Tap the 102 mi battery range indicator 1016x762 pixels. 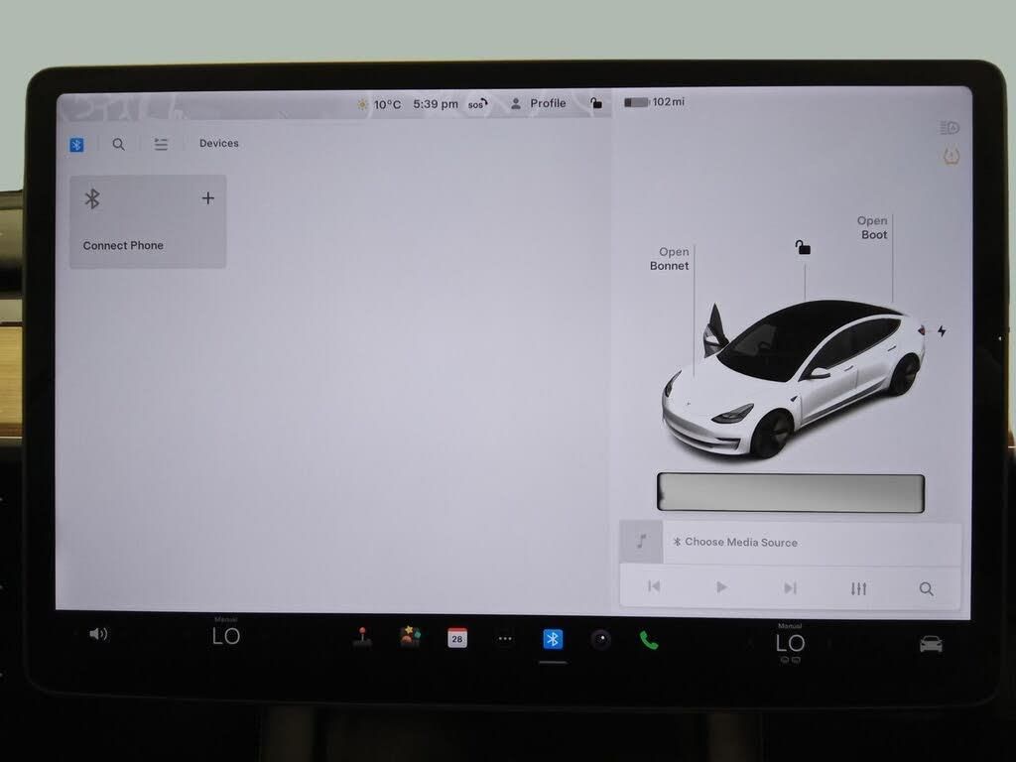coord(654,102)
